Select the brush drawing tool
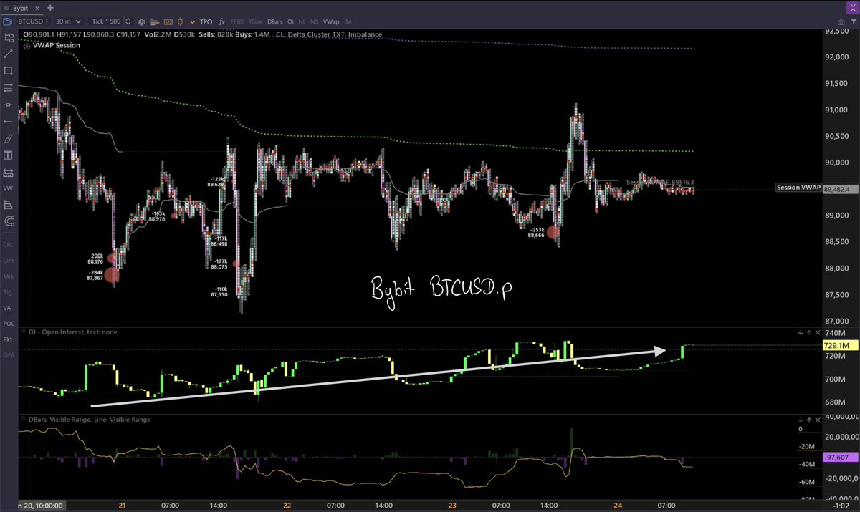Viewport: 860px width, 512px height. tap(9, 137)
